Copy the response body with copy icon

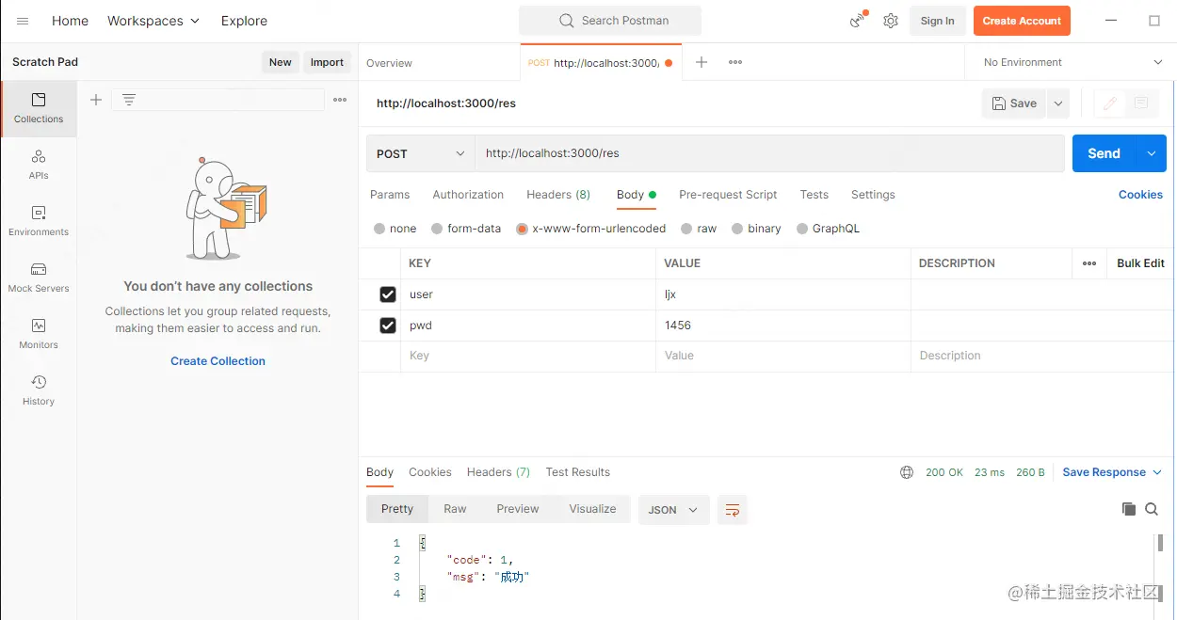click(1129, 509)
